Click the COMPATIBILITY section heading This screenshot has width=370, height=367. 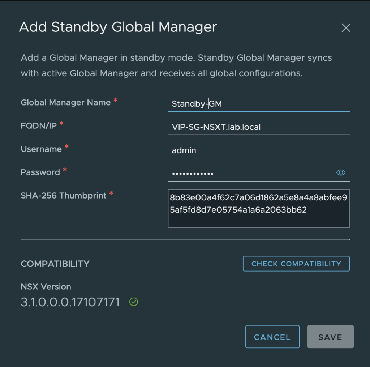pos(55,264)
